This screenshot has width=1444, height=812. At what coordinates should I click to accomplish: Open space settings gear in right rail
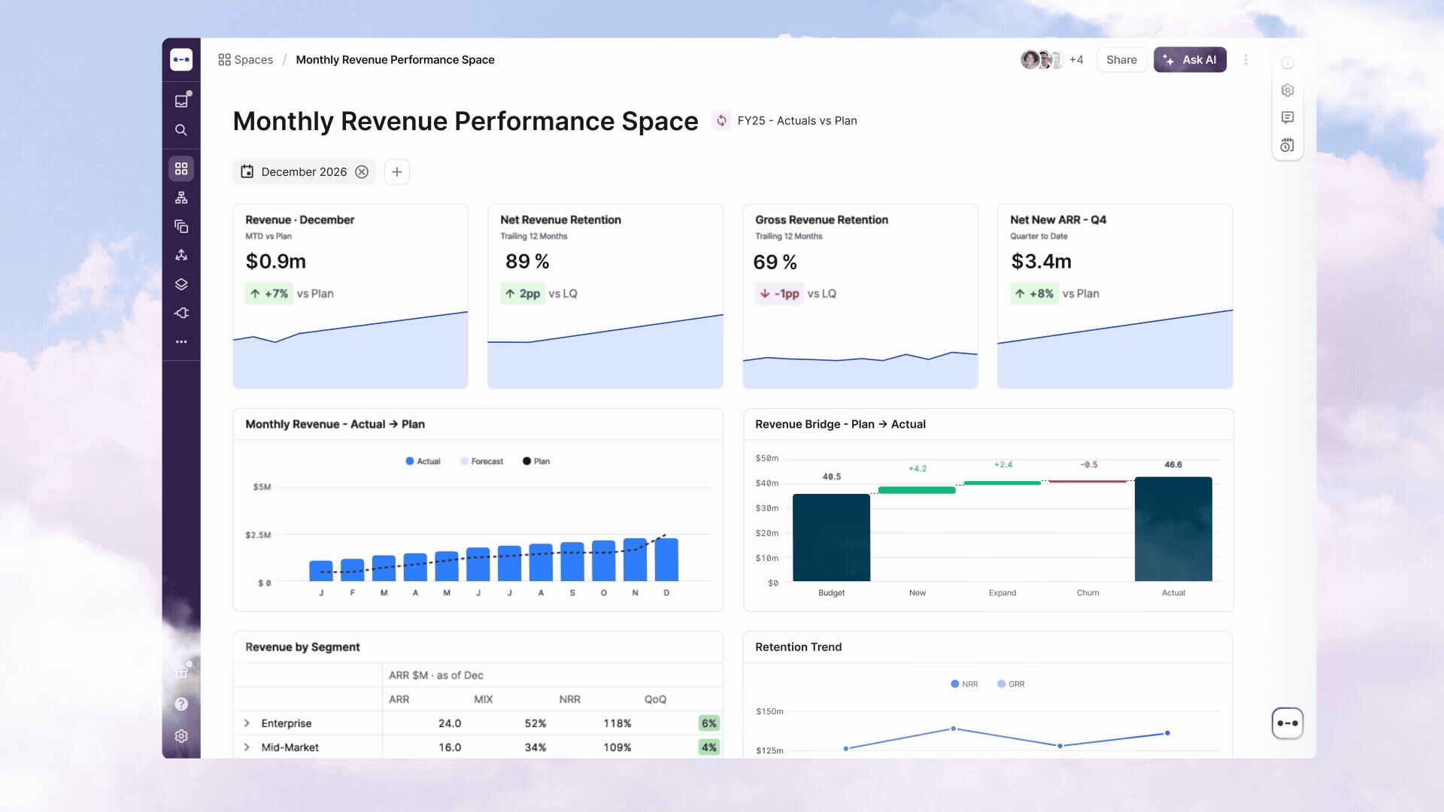[x=1288, y=90]
